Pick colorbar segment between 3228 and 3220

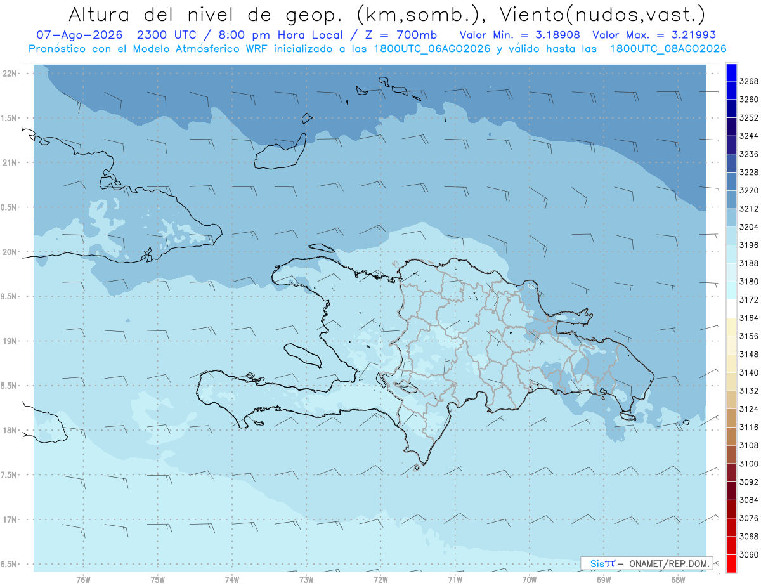click(x=731, y=181)
